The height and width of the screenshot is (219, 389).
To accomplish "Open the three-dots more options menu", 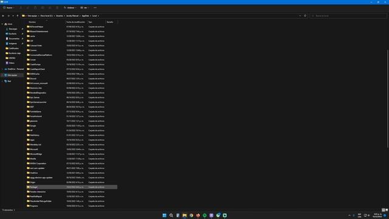I will coord(95,8).
